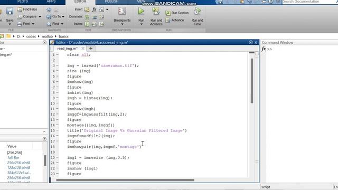Switch to the PLOTS ribbon tab
The image size is (338, 190).
pyautogui.click(x=22, y=2)
